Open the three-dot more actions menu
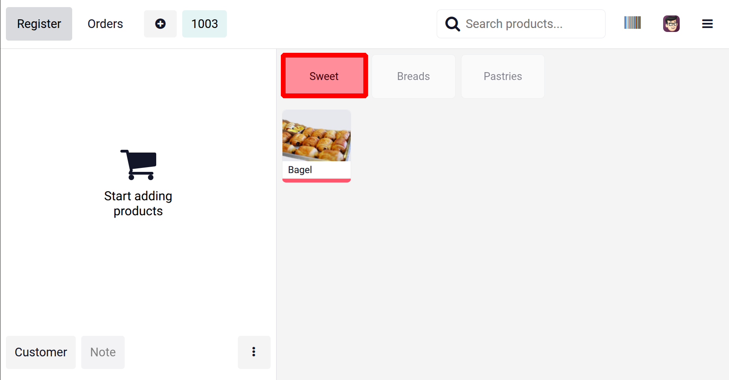This screenshot has width=729, height=380. coord(254,352)
